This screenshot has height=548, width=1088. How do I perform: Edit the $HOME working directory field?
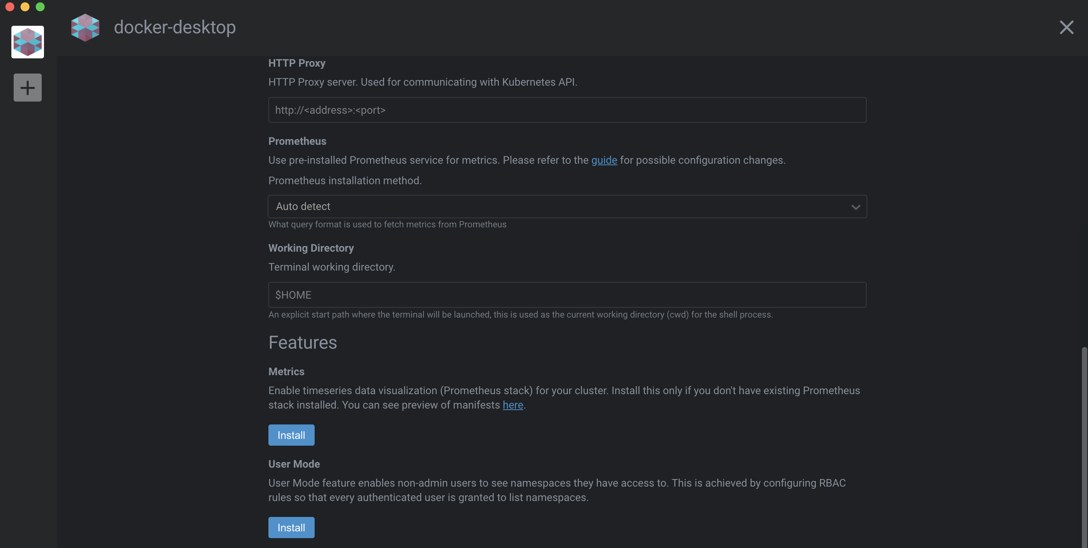[x=567, y=295]
